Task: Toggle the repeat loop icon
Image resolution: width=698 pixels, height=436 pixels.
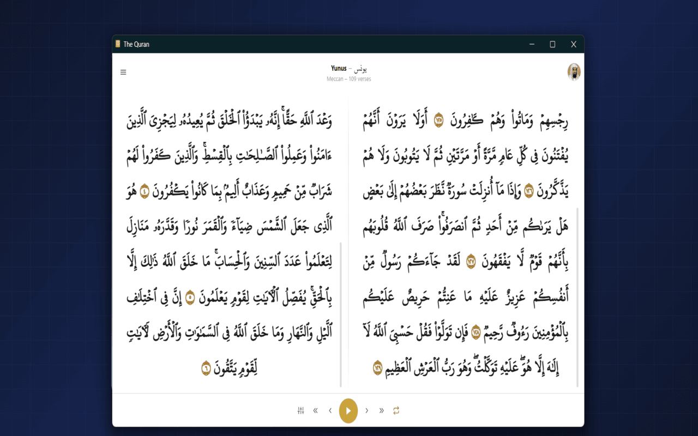Action: tap(396, 410)
